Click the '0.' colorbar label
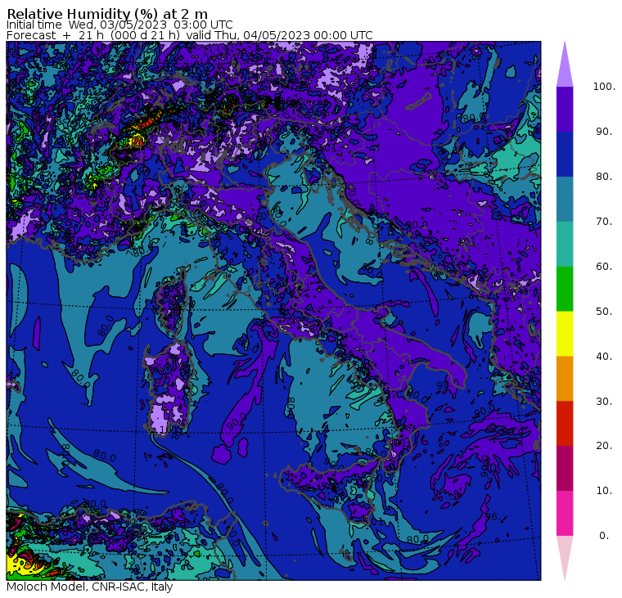The height and width of the screenshot is (598, 622). 604,536
